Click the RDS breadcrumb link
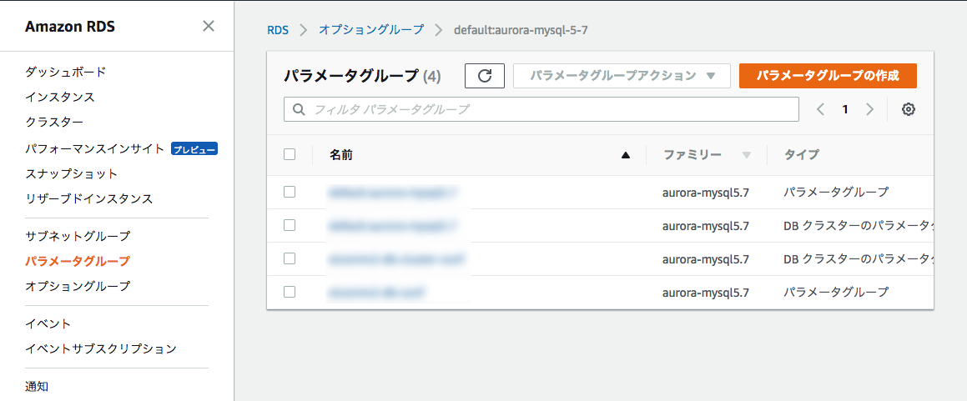The height and width of the screenshot is (401, 967). point(278,29)
